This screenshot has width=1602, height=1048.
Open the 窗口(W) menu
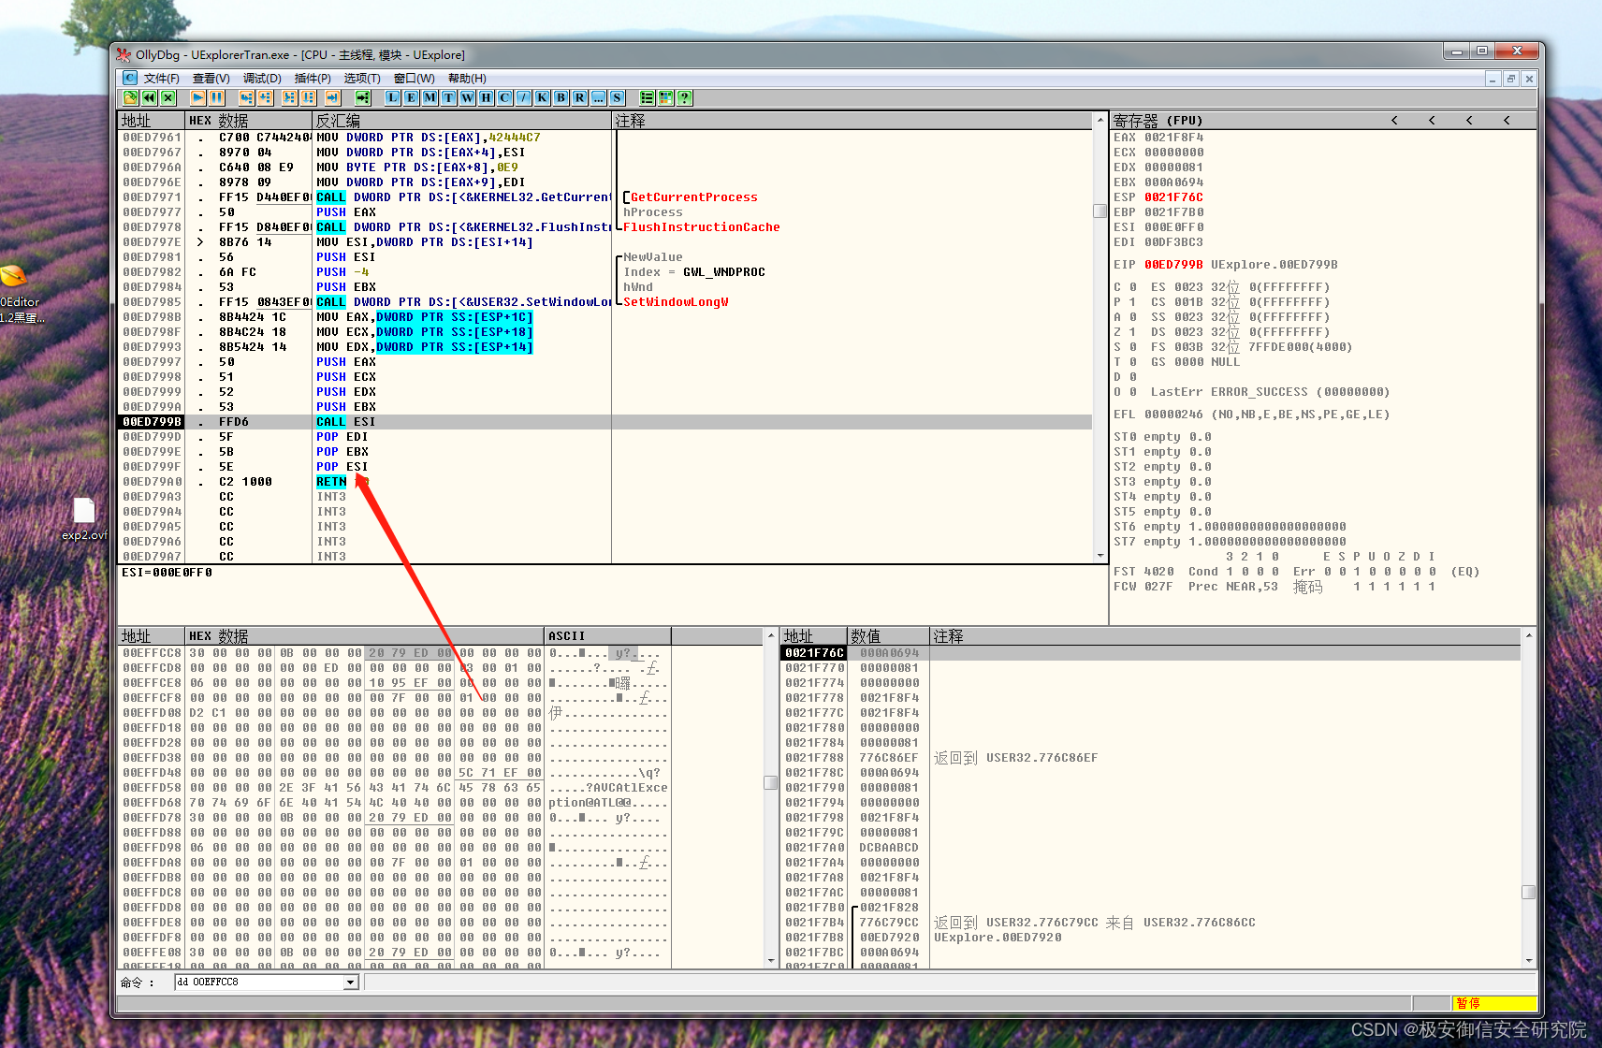pos(415,79)
